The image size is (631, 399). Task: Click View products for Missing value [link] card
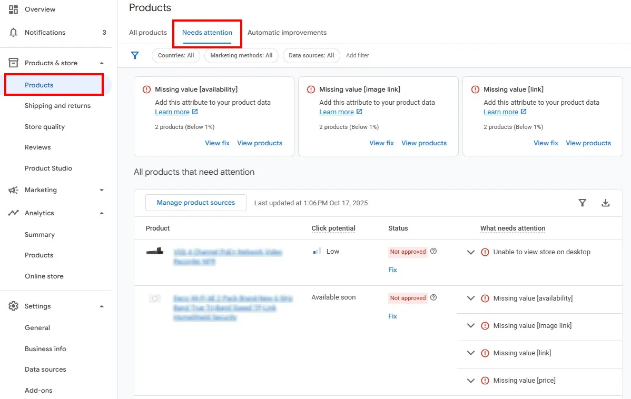point(588,143)
